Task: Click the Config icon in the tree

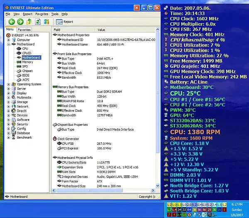Action: (x=14, y=129)
